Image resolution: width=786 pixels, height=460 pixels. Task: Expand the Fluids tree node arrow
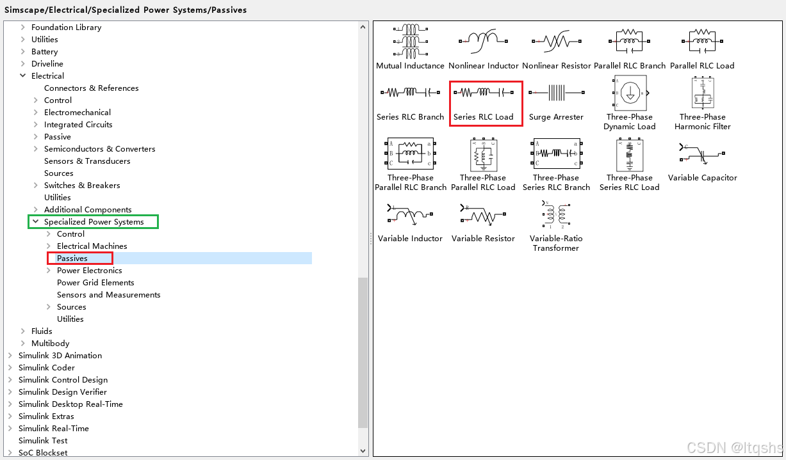[23, 331]
